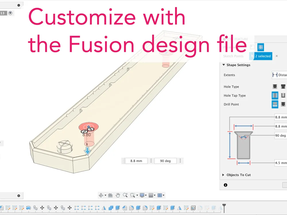This screenshot has height=215, width=287.
Task: Collapse the Shape Settings section
Action: (x=224, y=65)
